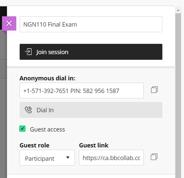Copy the anonymous dial-in number
Screen dimensions: 184x178
pos(154,90)
